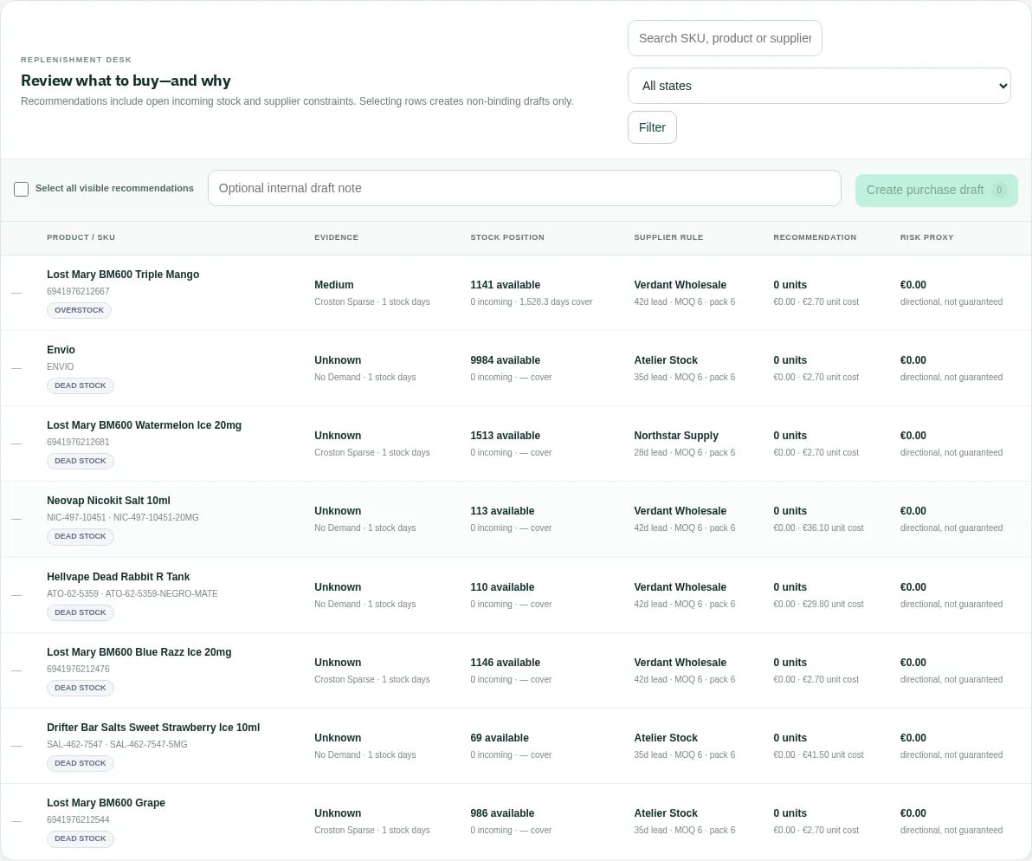1032x861 pixels.
Task: Click SKU 6941976212667
Action: click(x=78, y=292)
